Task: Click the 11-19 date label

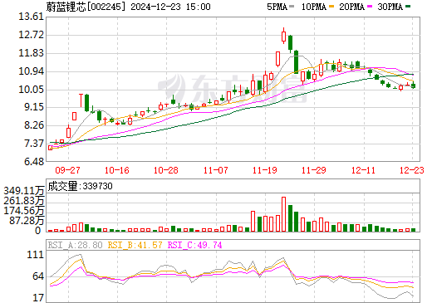Action: click(x=265, y=170)
